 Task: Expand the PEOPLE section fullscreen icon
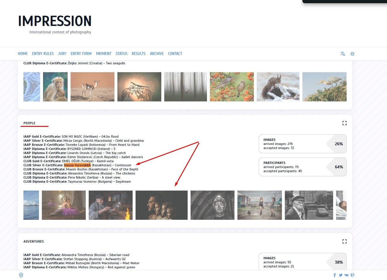(345, 123)
